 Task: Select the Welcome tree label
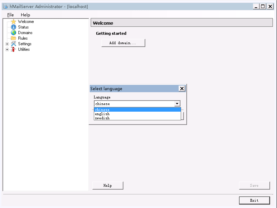(x=26, y=22)
